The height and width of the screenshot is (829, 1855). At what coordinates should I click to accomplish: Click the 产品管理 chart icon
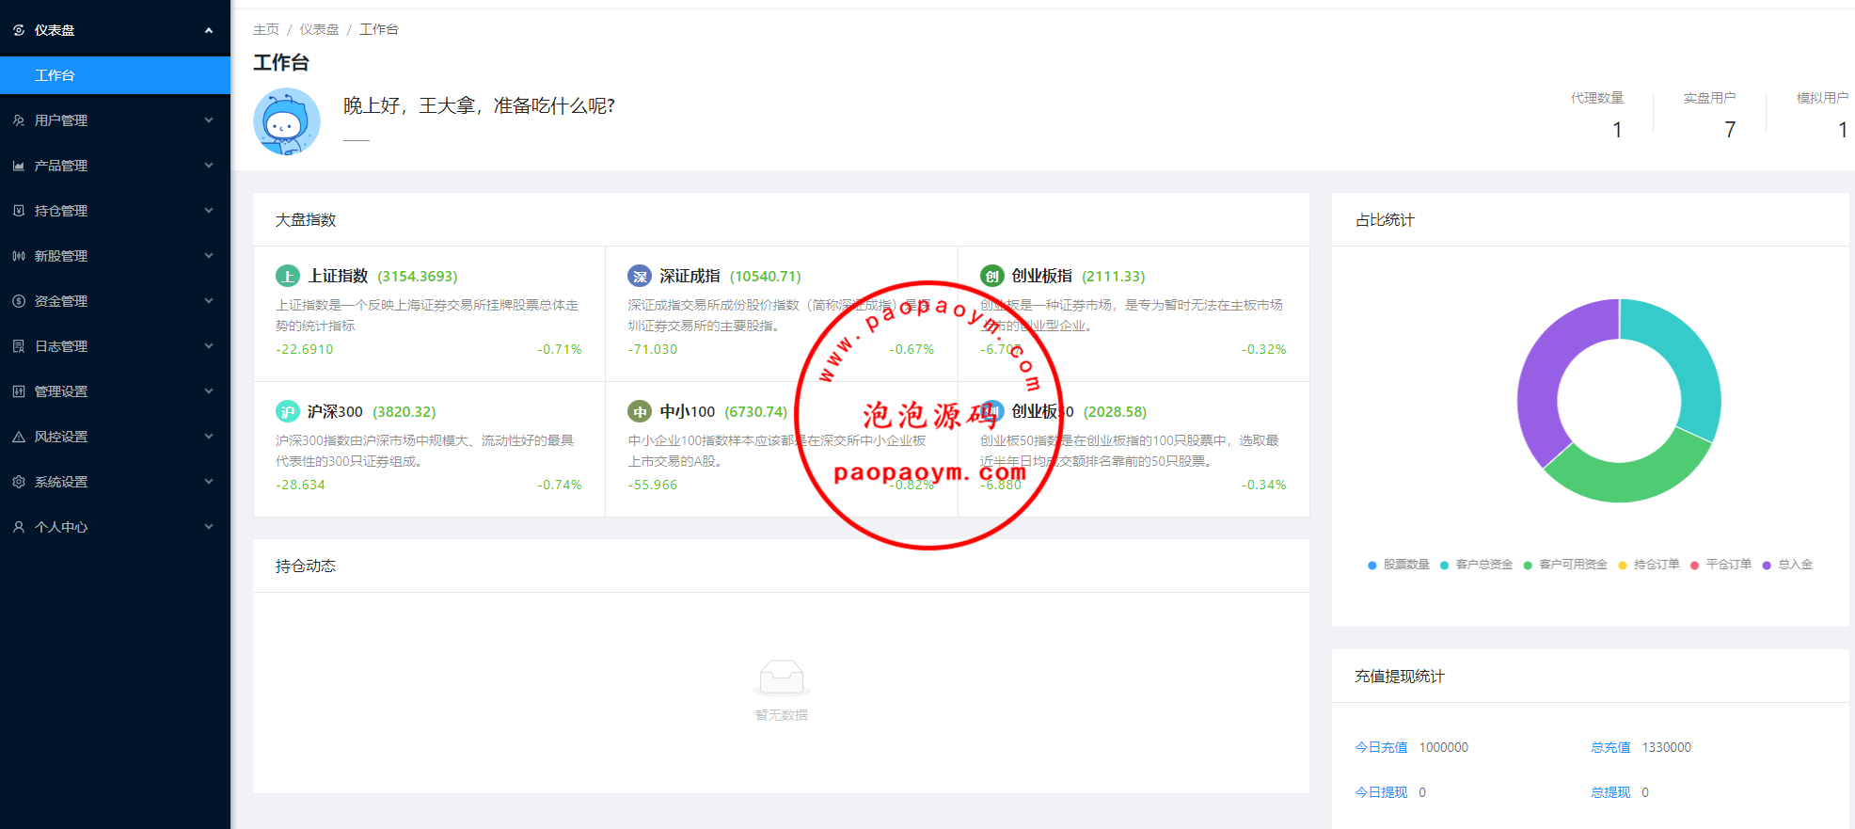(19, 166)
